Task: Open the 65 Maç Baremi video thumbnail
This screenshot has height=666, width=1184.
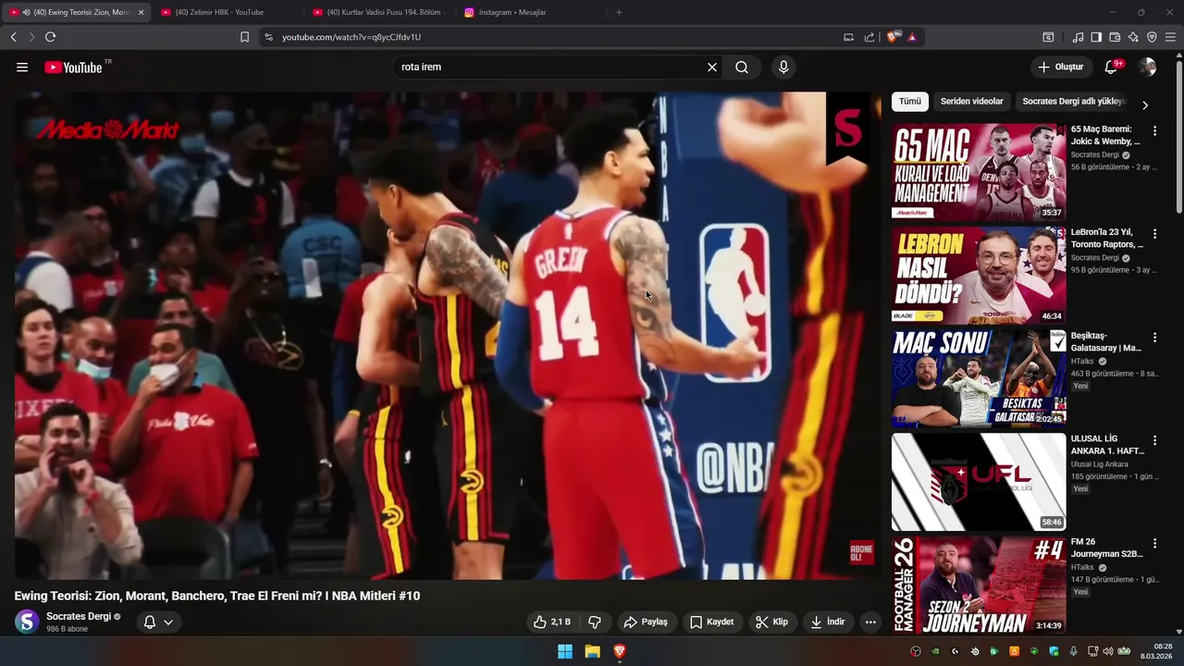Action: (x=979, y=171)
